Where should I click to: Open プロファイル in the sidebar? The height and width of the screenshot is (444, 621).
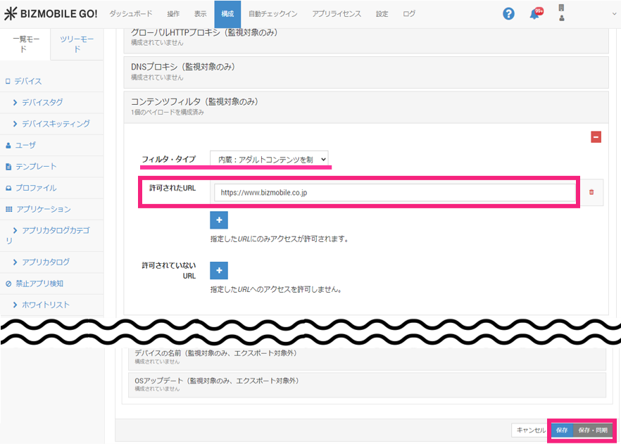(36, 188)
